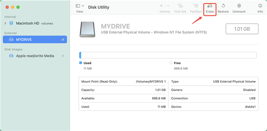Click the disk usage bar
267x131 pixels.
(x=168, y=55)
